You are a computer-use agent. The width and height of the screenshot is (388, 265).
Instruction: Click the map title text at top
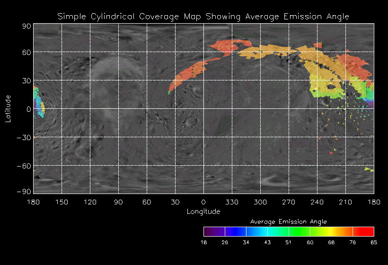(203, 17)
